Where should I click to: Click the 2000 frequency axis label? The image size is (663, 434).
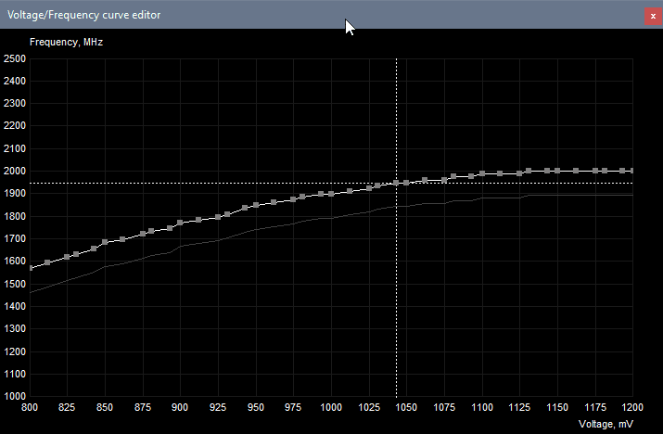coord(15,171)
